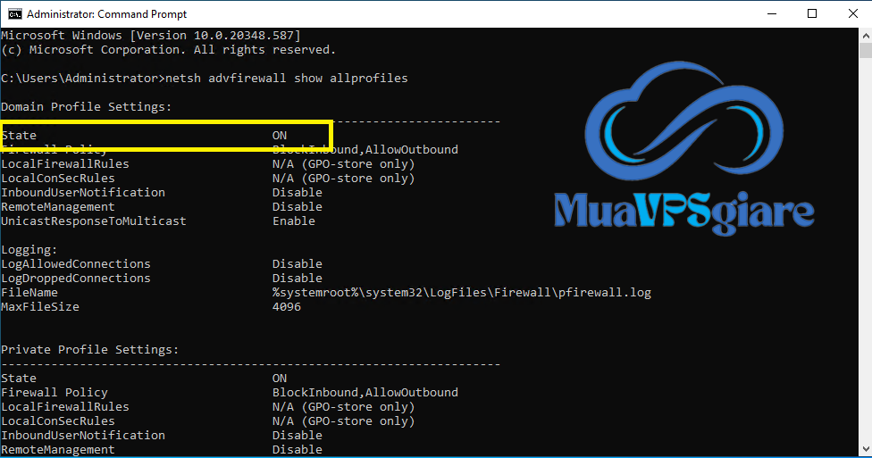Screen dimensions: 872x458
Task: Click the "Administrator: Command Prompt" title text
Action: coord(109,13)
